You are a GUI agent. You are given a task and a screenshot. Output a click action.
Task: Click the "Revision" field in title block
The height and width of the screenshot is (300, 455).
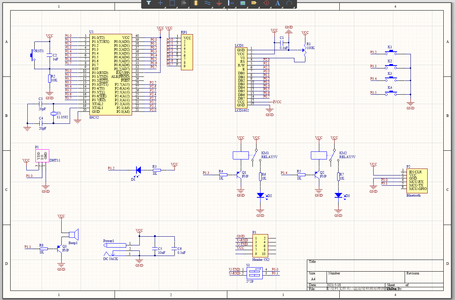tap(413, 273)
